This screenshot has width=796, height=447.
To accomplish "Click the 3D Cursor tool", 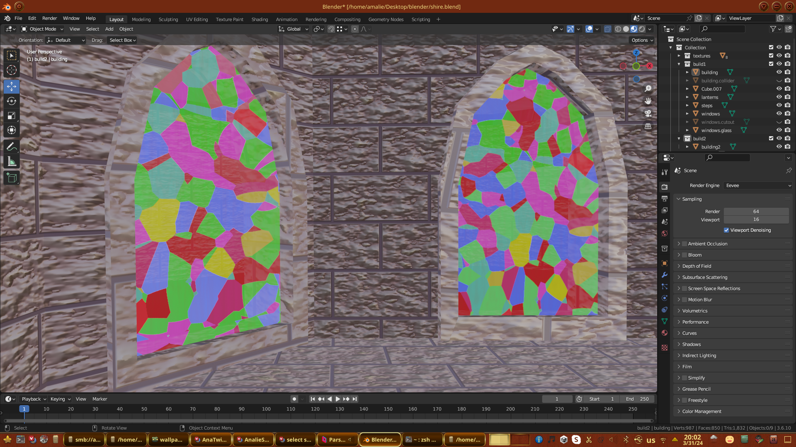I will (12, 70).
